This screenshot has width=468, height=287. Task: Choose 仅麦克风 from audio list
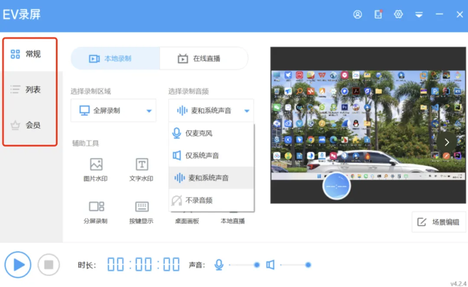tap(211, 133)
